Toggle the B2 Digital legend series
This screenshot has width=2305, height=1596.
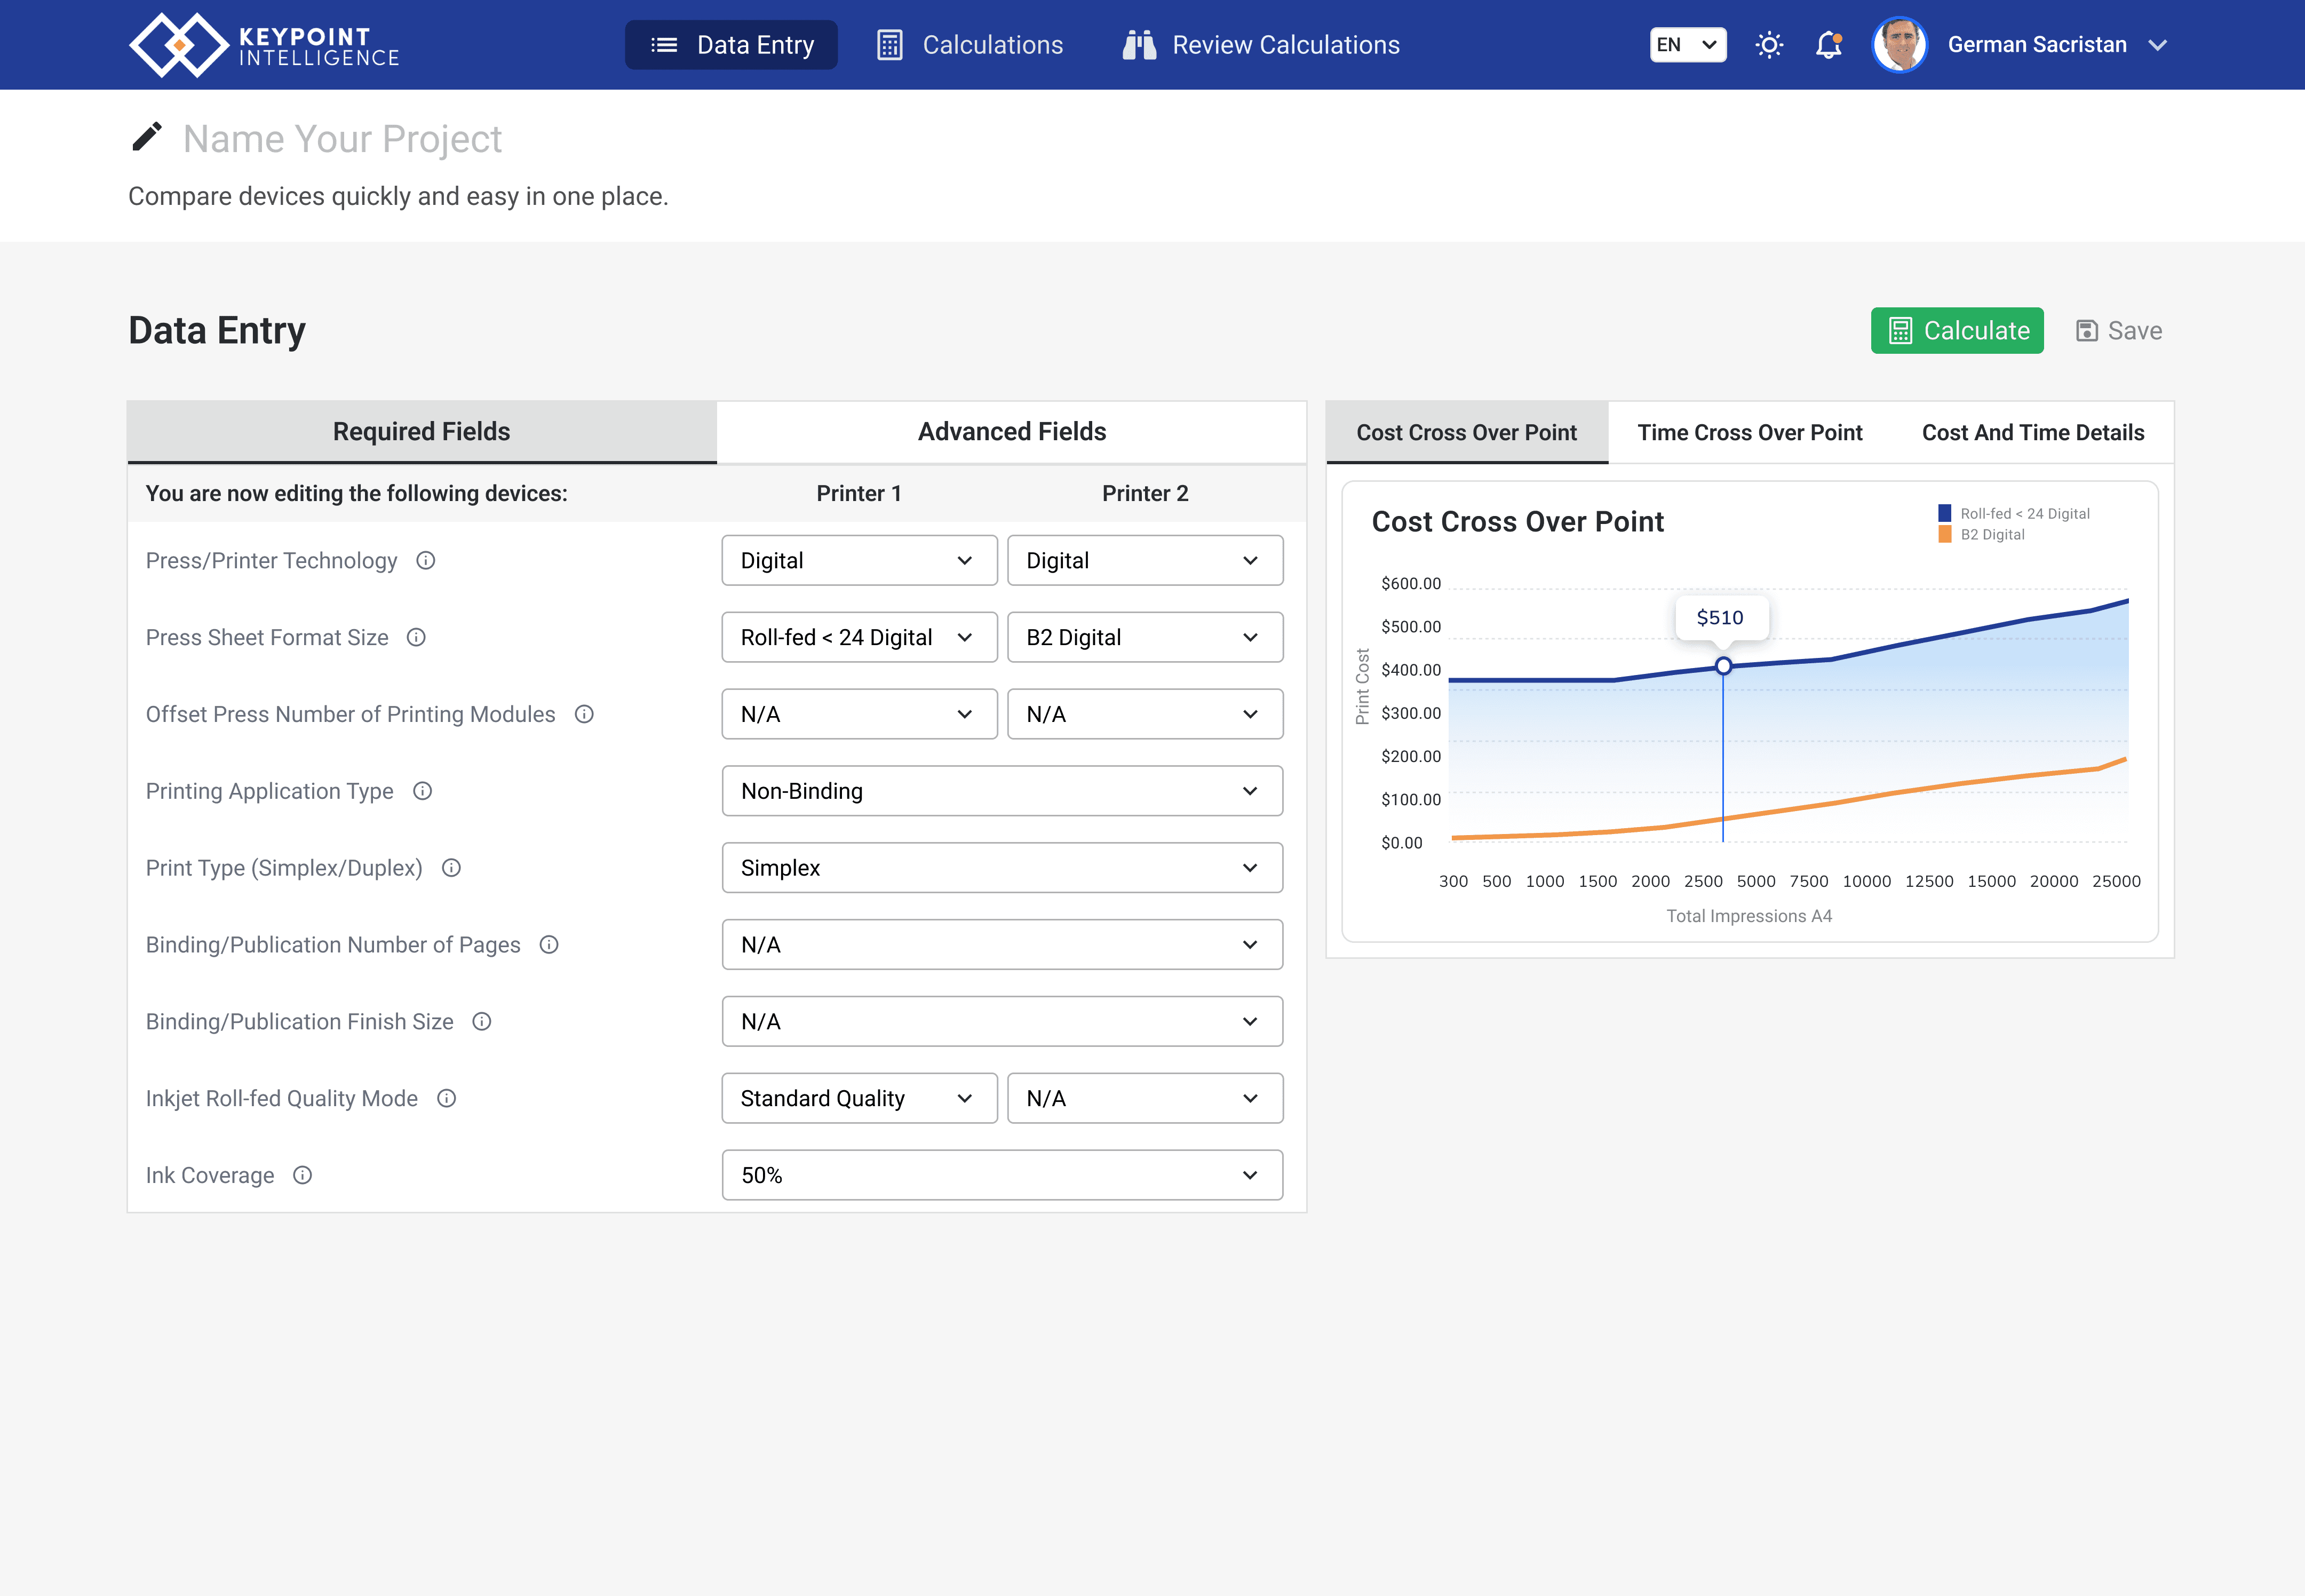pos(1982,534)
